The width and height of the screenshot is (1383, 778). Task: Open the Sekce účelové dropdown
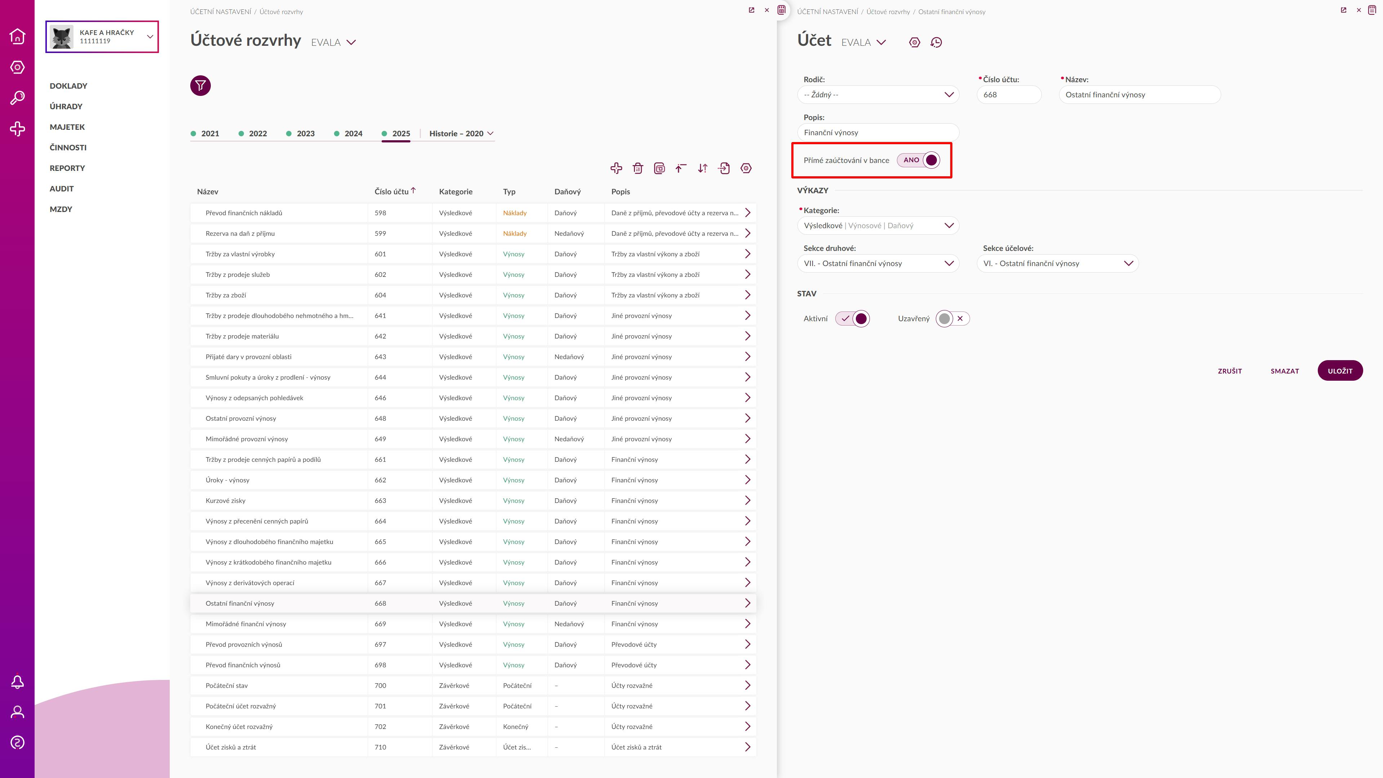(x=1058, y=263)
